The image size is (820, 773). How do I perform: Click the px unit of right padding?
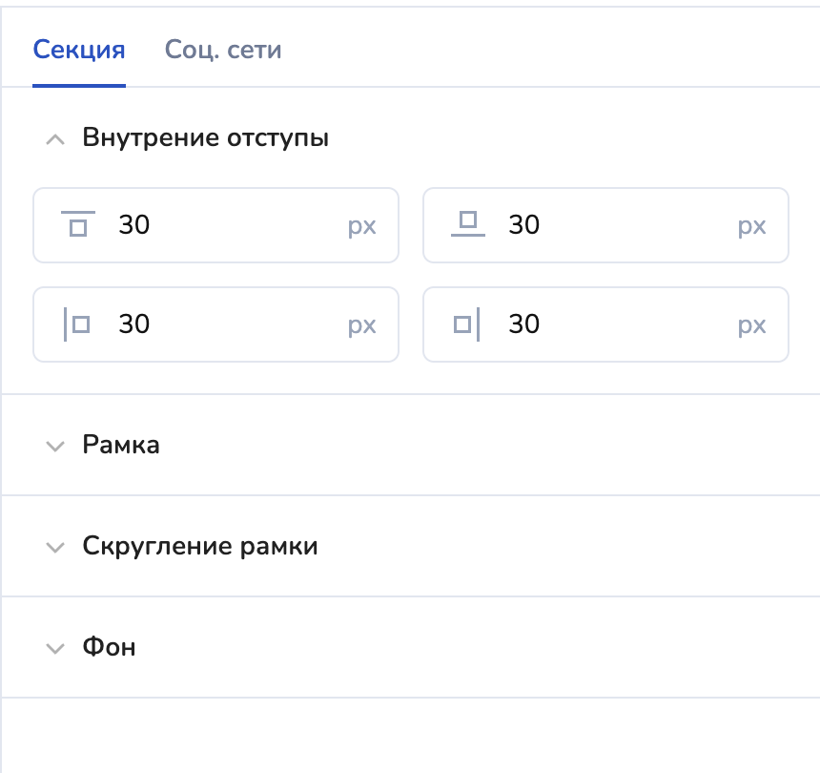(x=752, y=325)
